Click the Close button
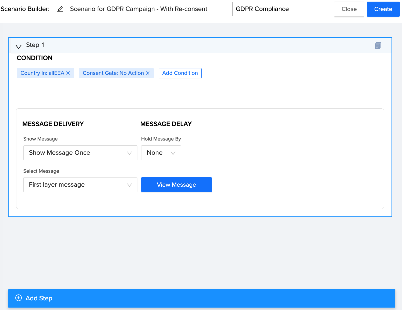Screen dimensions: 402x310 pos(349,9)
